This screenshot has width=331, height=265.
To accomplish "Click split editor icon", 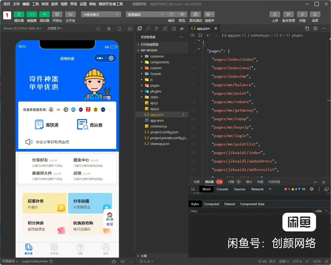I will pyautogui.click(x=315, y=28).
